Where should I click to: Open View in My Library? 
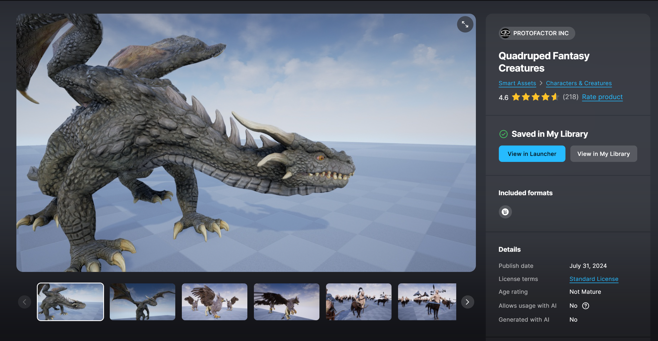coord(603,153)
